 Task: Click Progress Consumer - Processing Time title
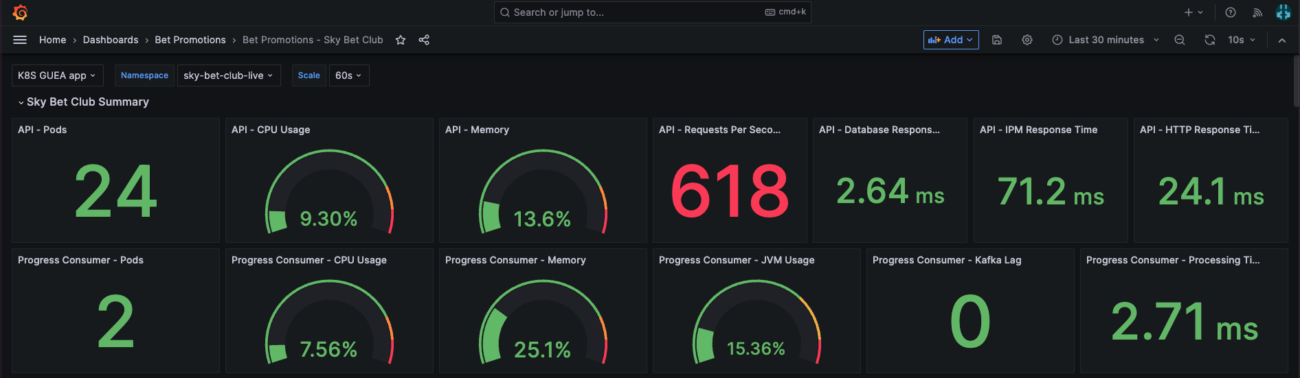[1173, 260]
